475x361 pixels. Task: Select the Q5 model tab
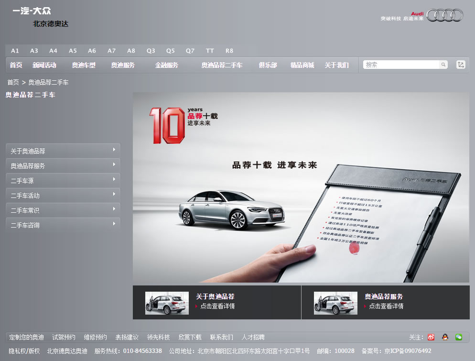click(171, 51)
